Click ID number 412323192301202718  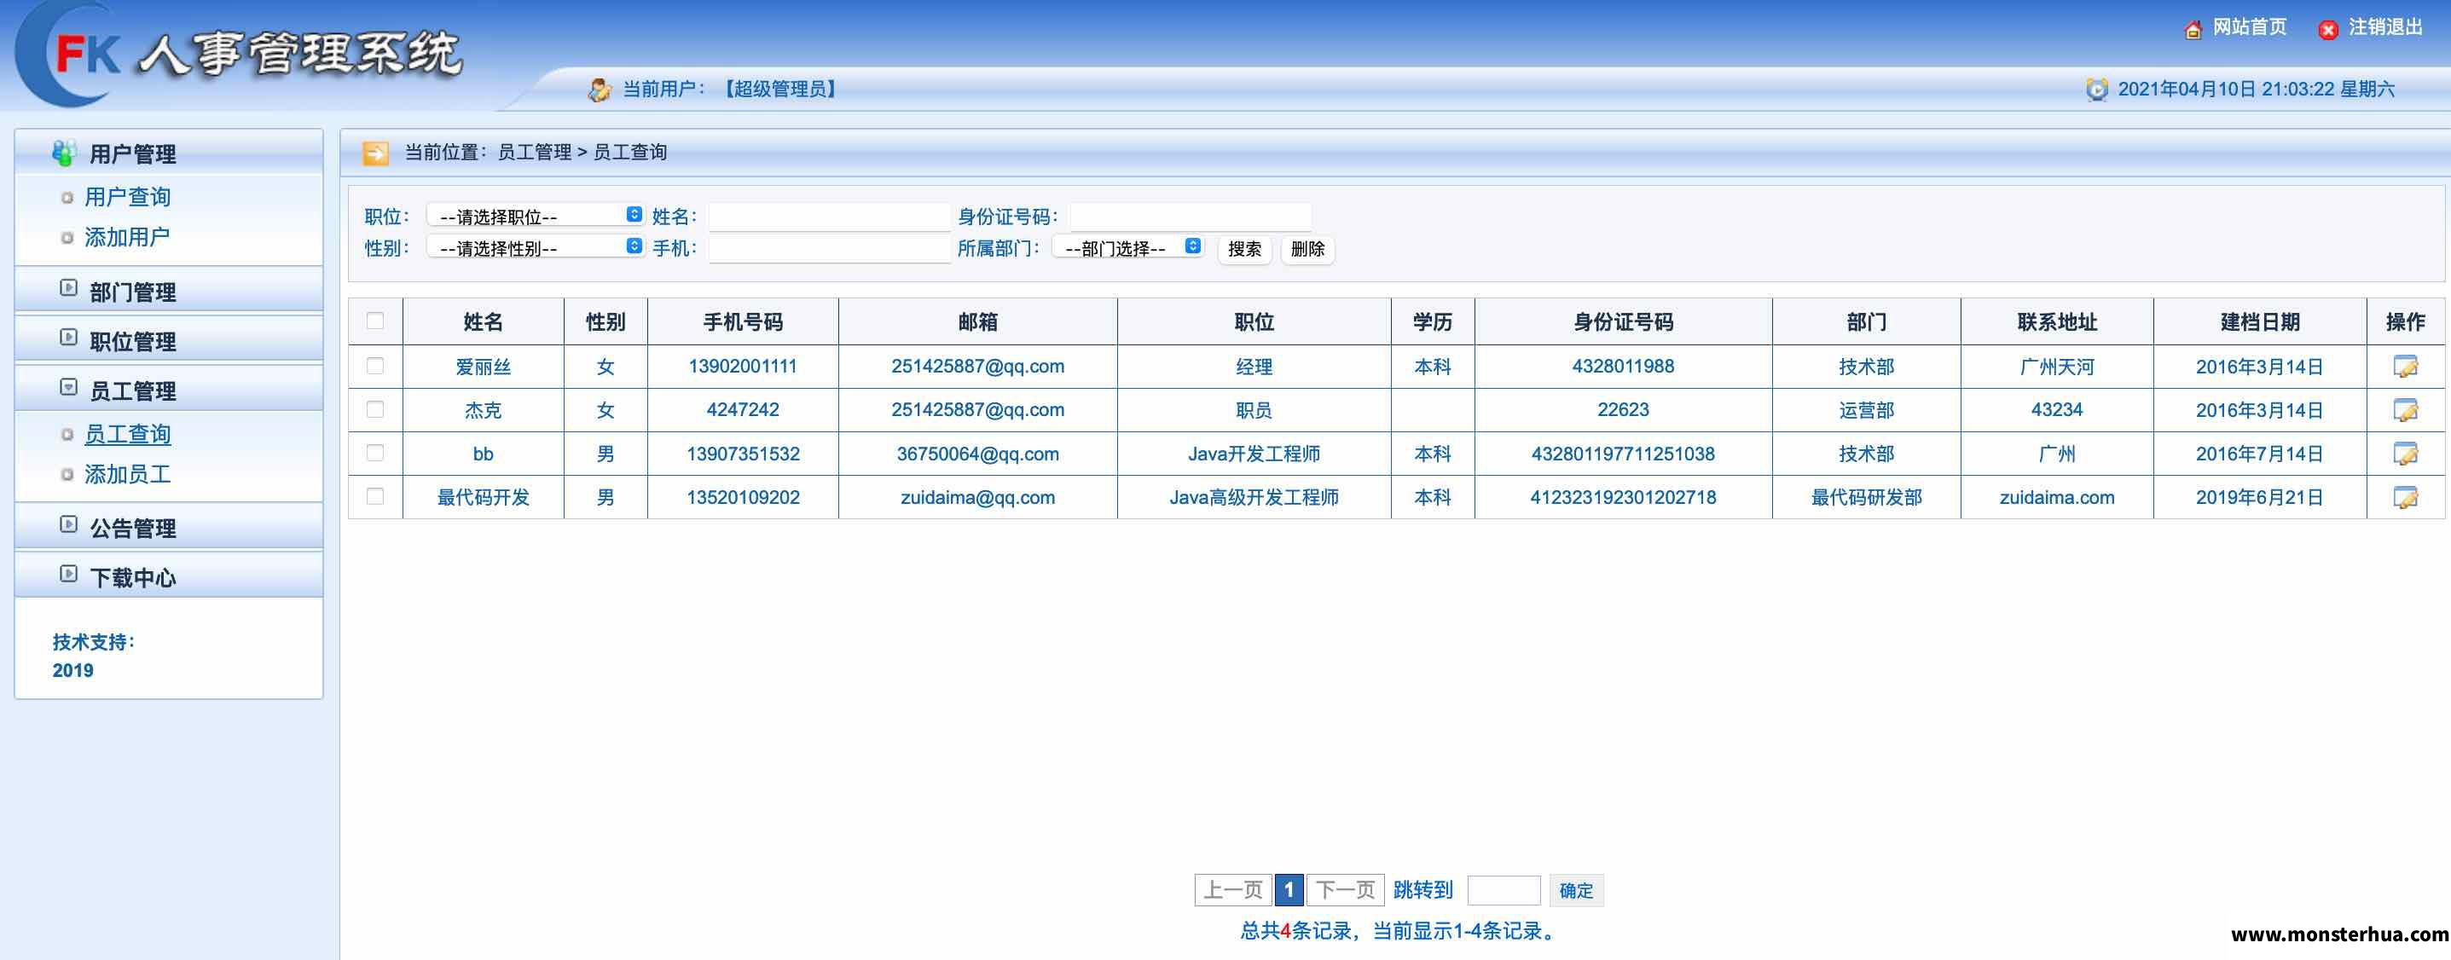[1622, 498]
